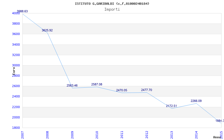Click the y-axis tick label 4000
Image resolution: width=224 pixels, height=140 pixels.
(16, 13)
